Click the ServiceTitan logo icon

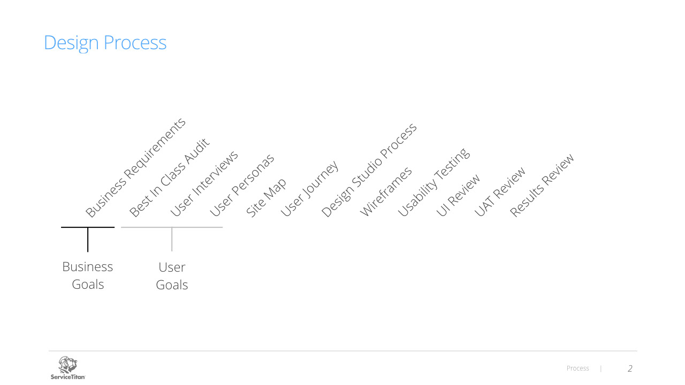click(x=68, y=368)
